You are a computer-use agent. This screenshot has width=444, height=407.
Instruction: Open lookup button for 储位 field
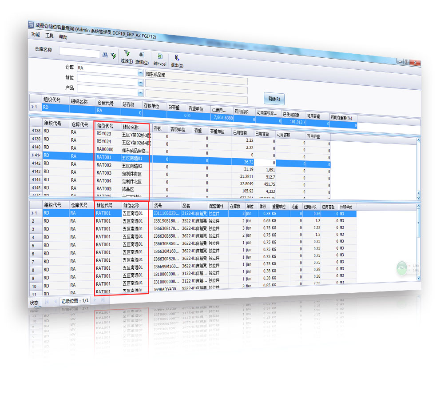pyautogui.click(x=140, y=82)
